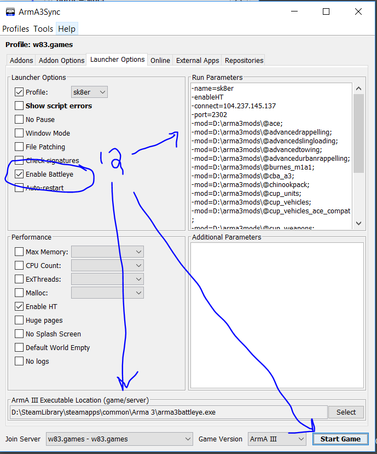This screenshot has height=454, width=377.
Task: Open the Malloc dropdown
Action: tap(107, 293)
